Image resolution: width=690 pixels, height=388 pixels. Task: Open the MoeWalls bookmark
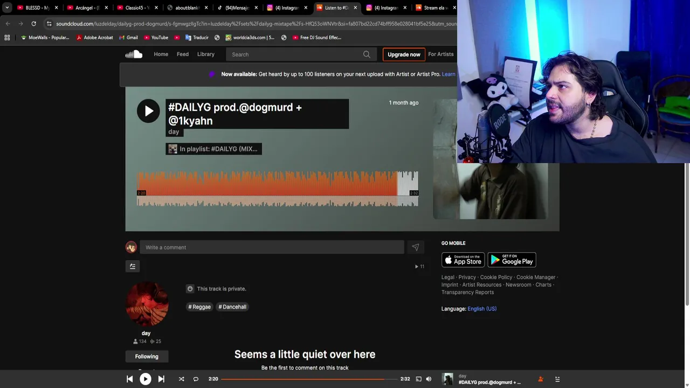point(45,38)
